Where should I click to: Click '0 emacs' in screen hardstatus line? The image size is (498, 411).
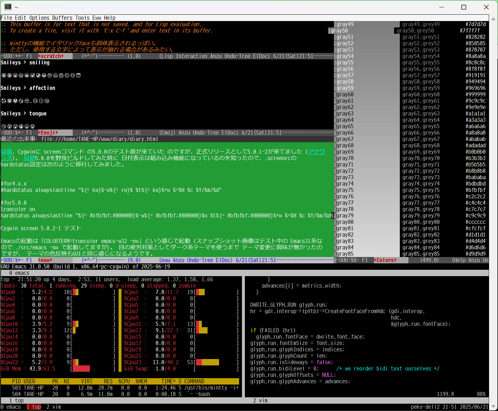point(11,407)
